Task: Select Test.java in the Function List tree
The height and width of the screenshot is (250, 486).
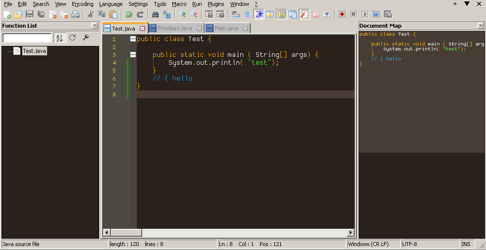Action: [34, 51]
